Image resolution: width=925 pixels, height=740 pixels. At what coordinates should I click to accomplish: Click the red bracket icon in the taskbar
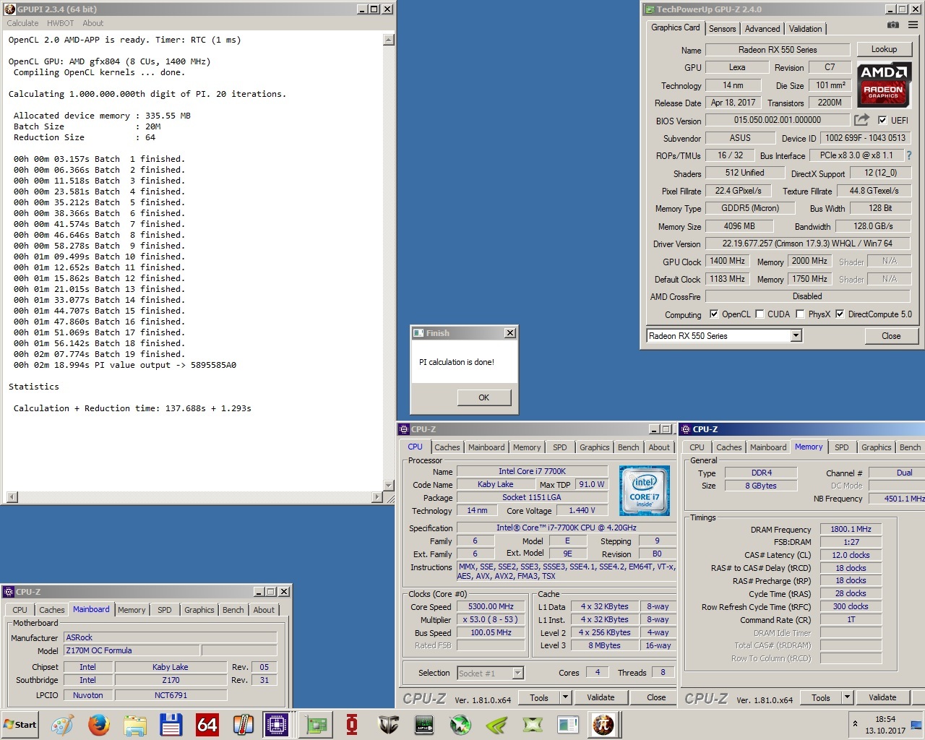pos(352,724)
